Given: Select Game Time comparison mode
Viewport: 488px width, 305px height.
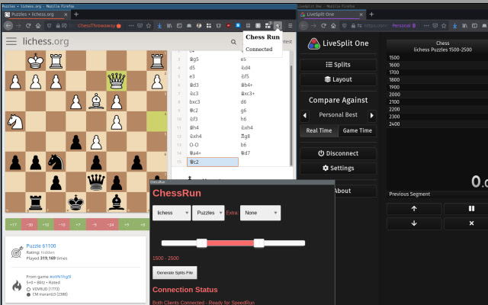Looking at the screenshot, I should click(358, 130).
